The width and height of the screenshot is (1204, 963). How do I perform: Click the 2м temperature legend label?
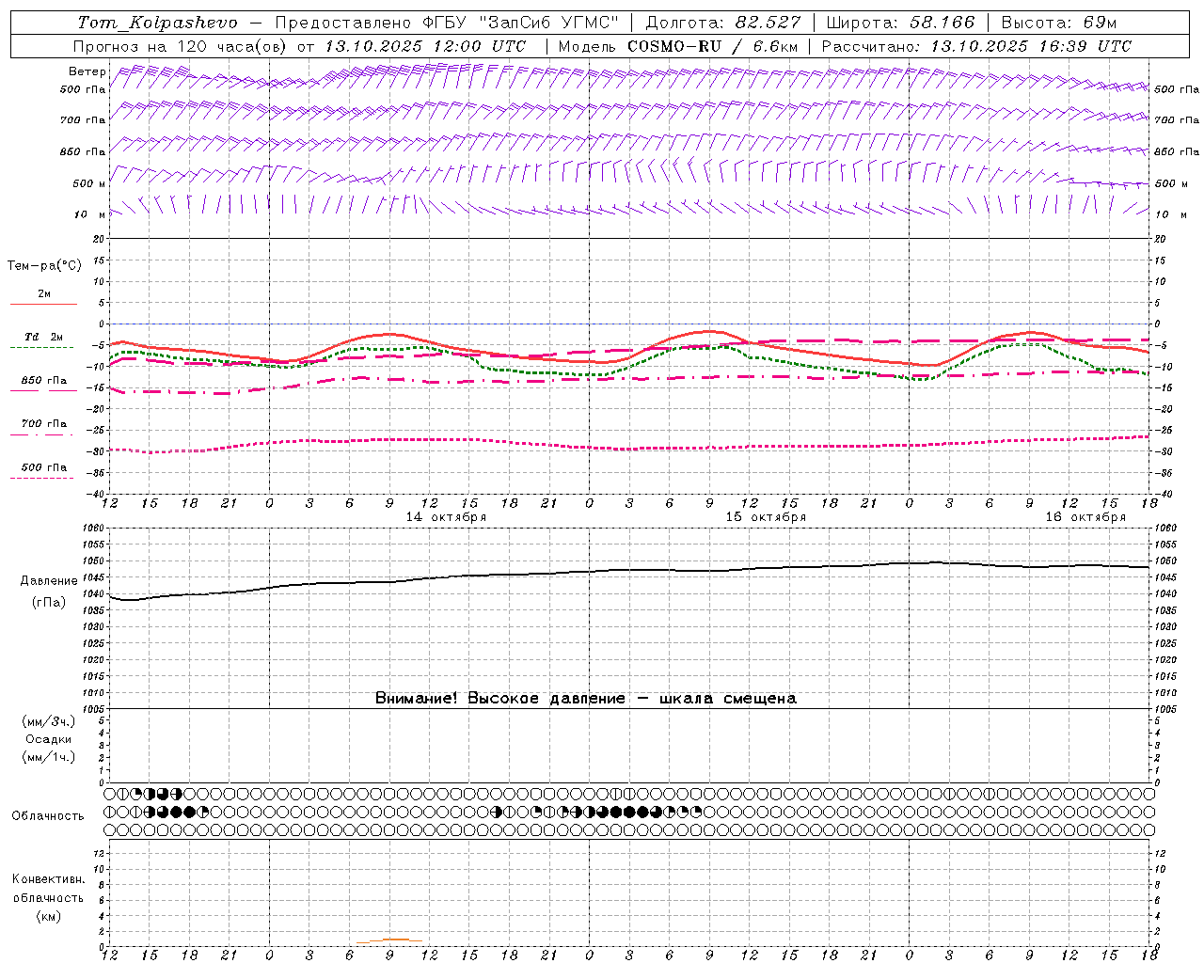click(44, 294)
